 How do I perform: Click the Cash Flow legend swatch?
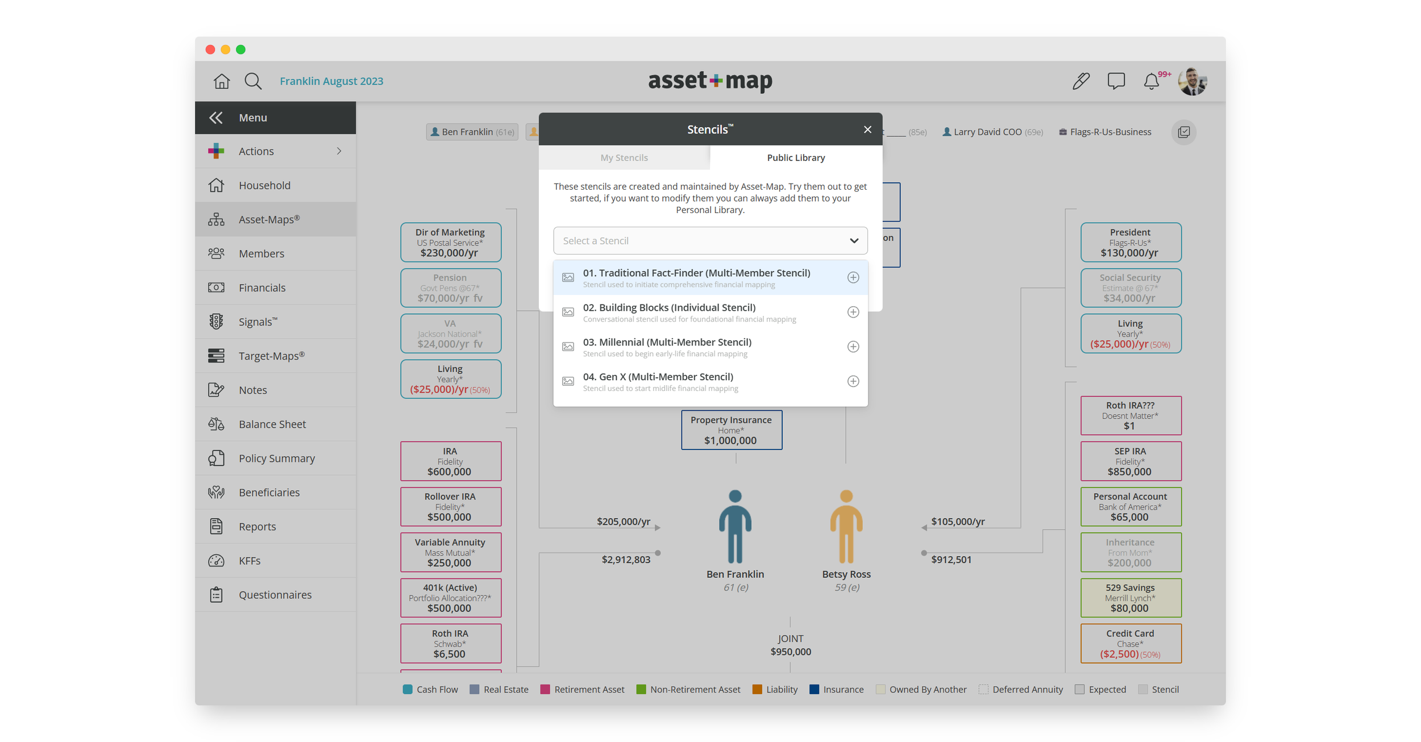pyautogui.click(x=408, y=689)
